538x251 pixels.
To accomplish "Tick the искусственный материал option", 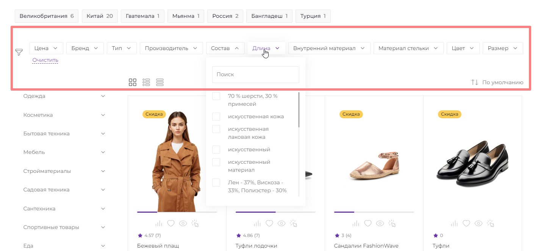I will [x=216, y=162].
